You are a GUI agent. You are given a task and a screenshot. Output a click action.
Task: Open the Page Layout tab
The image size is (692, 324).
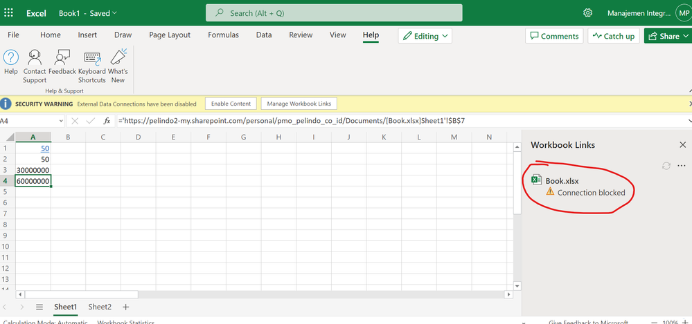pos(170,35)
